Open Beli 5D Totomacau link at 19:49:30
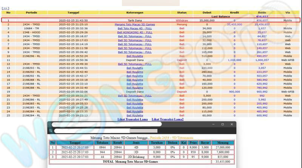302x168 pixels. click(x=135, y=64)
